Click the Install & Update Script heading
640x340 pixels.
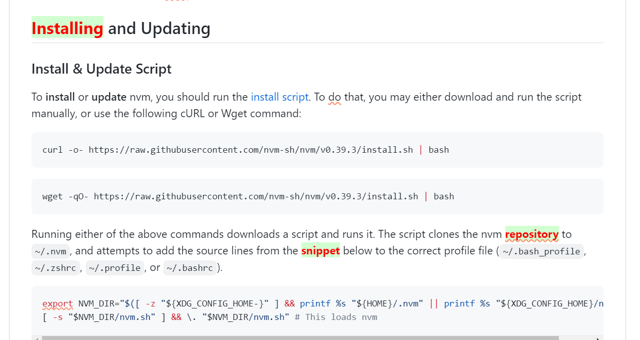[102, 69]
